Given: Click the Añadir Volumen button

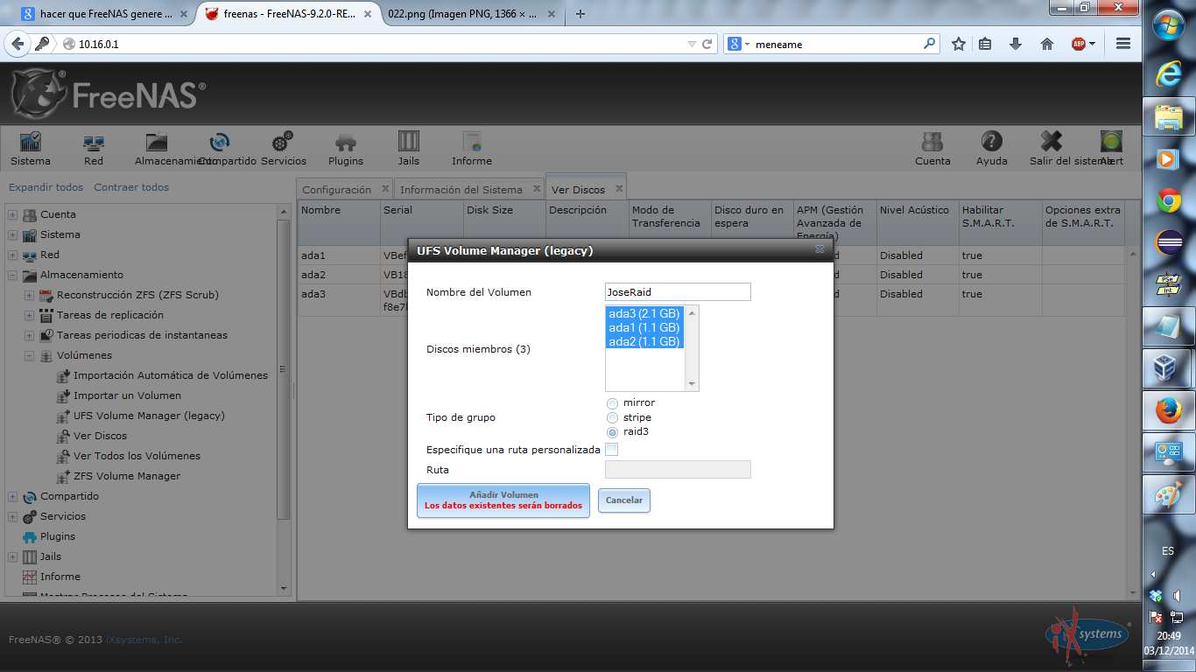Looking at the screenshot, I should click(503, 500).
